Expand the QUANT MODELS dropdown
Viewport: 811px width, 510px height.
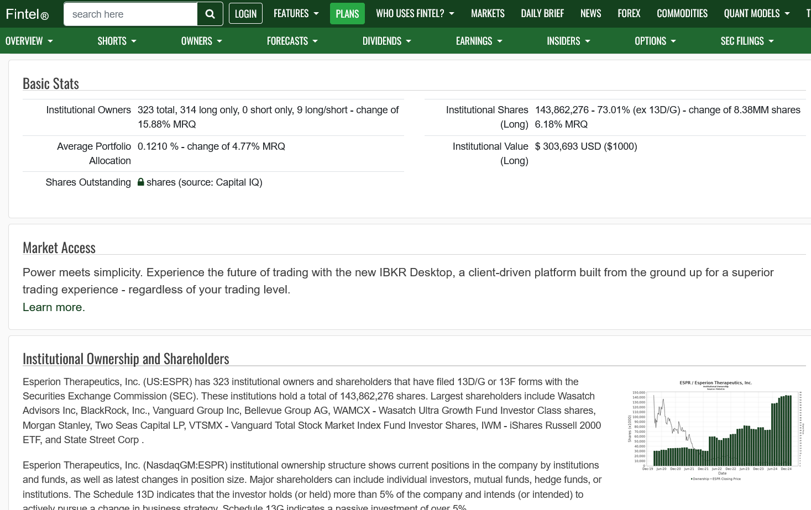tap(757, 13)
